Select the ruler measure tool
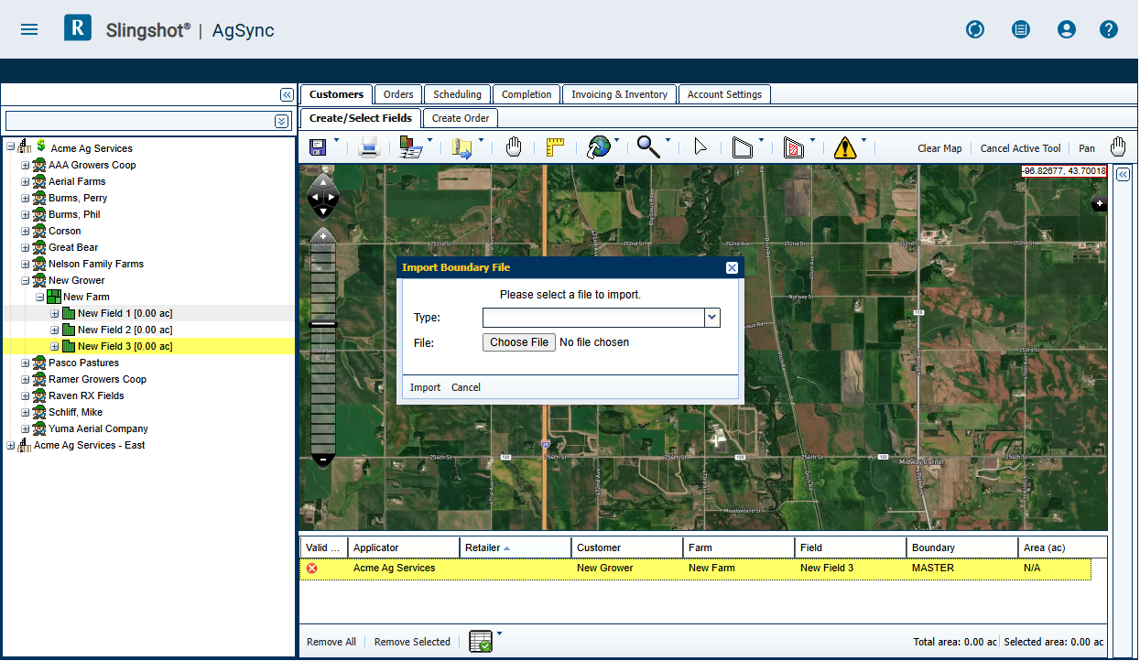The height and width of the screenshot is (661, 1140). coord(555,147)
